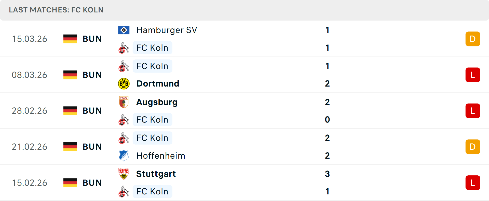Select the FC Koln goat logo next to Dortmund match
The width and height of the screenshot is (489, 201).
point(123,66)
